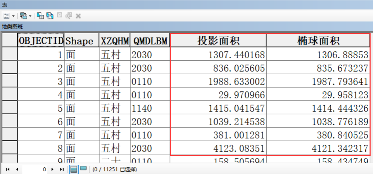Go to the first record

pos(8,169)
